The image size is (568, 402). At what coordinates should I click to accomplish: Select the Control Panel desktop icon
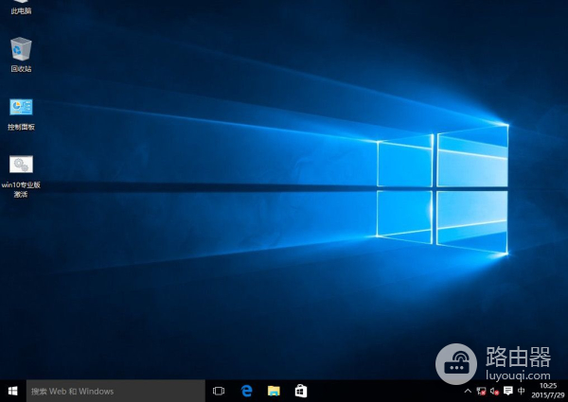coord(21,107)
